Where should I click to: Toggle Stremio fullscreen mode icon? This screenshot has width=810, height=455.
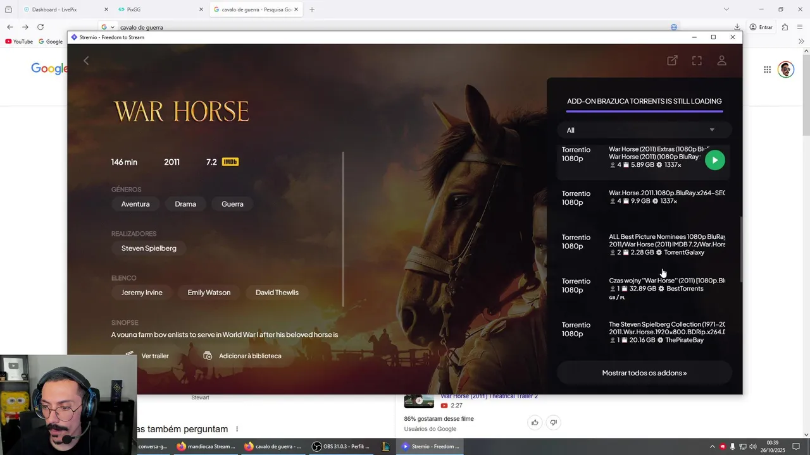697,61
